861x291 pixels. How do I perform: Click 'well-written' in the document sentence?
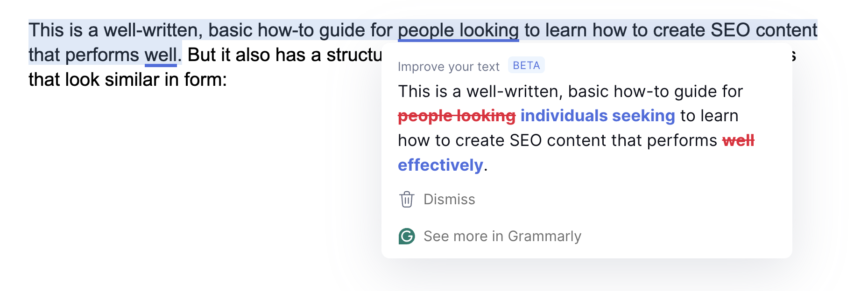click(x=153, y=31)
